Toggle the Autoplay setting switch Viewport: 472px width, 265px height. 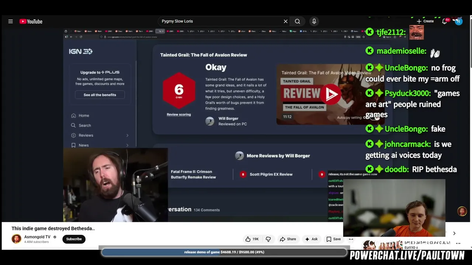point(374,117)
